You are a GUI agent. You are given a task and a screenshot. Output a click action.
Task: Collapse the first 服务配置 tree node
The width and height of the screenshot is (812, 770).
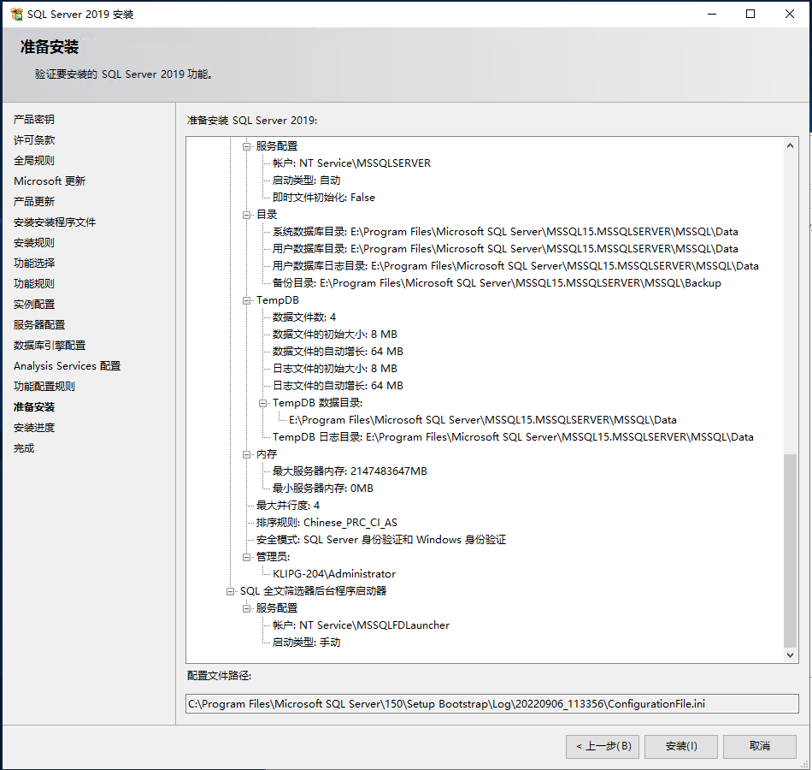pyautogui.click(x=246, y=146)
